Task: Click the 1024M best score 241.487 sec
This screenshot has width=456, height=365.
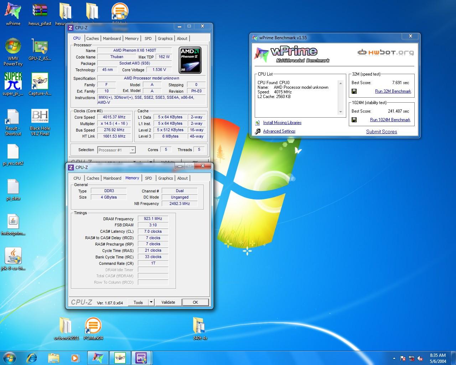Action: point(398,111)
